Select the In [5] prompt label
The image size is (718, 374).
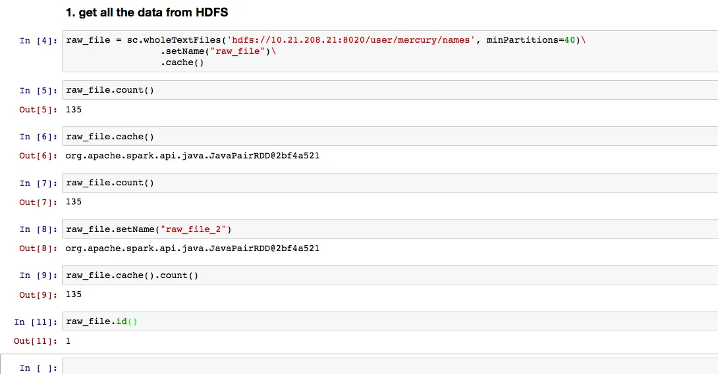click(x=39, y=91)
